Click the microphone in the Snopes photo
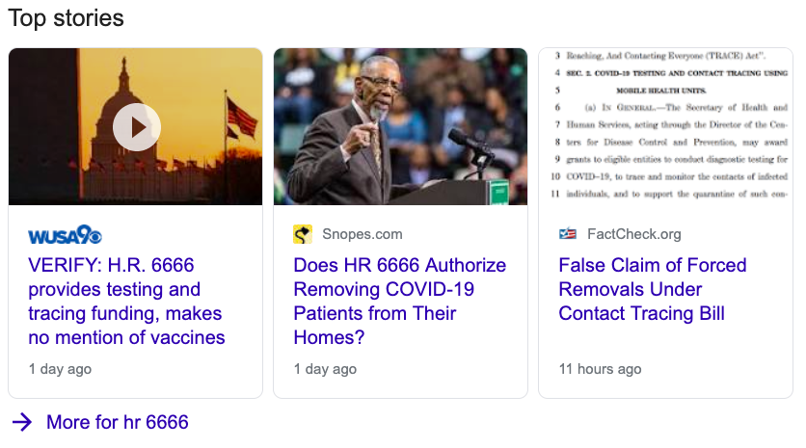The height and width of the screenshot is (448, 806). (469, 143)
